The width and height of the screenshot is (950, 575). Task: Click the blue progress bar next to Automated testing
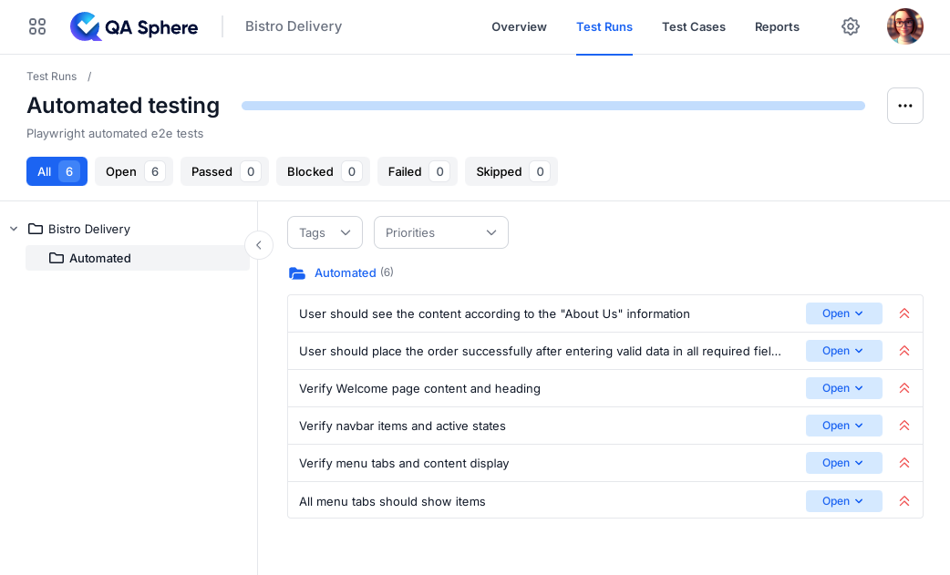[x=552, y=106]
